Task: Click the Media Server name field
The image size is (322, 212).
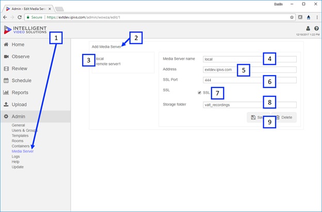Action: coord(250,59)
